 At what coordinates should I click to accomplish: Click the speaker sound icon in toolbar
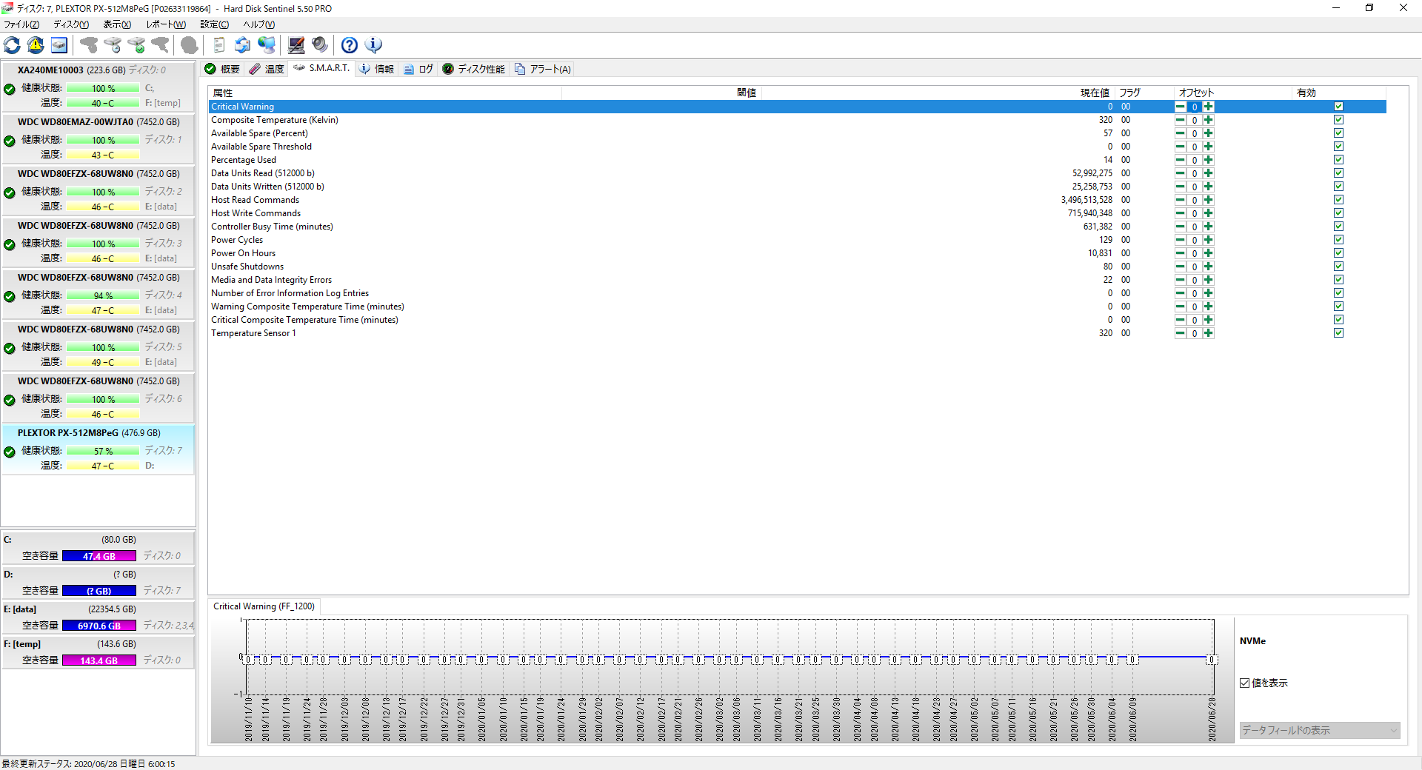(320, 45)
